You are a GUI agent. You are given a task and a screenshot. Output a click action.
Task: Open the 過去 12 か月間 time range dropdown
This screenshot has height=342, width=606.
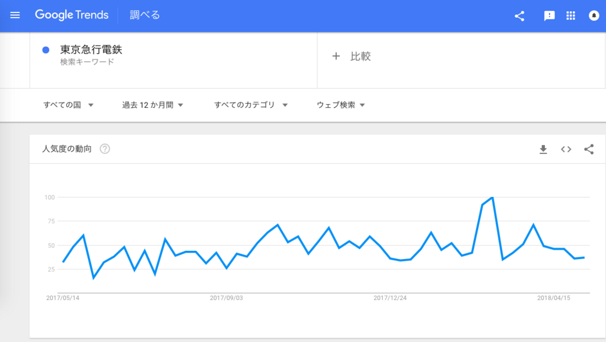(x=152, y=105)
